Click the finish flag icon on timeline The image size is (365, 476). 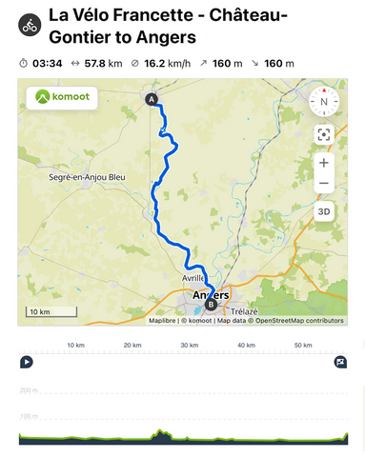tap(340, 362)
